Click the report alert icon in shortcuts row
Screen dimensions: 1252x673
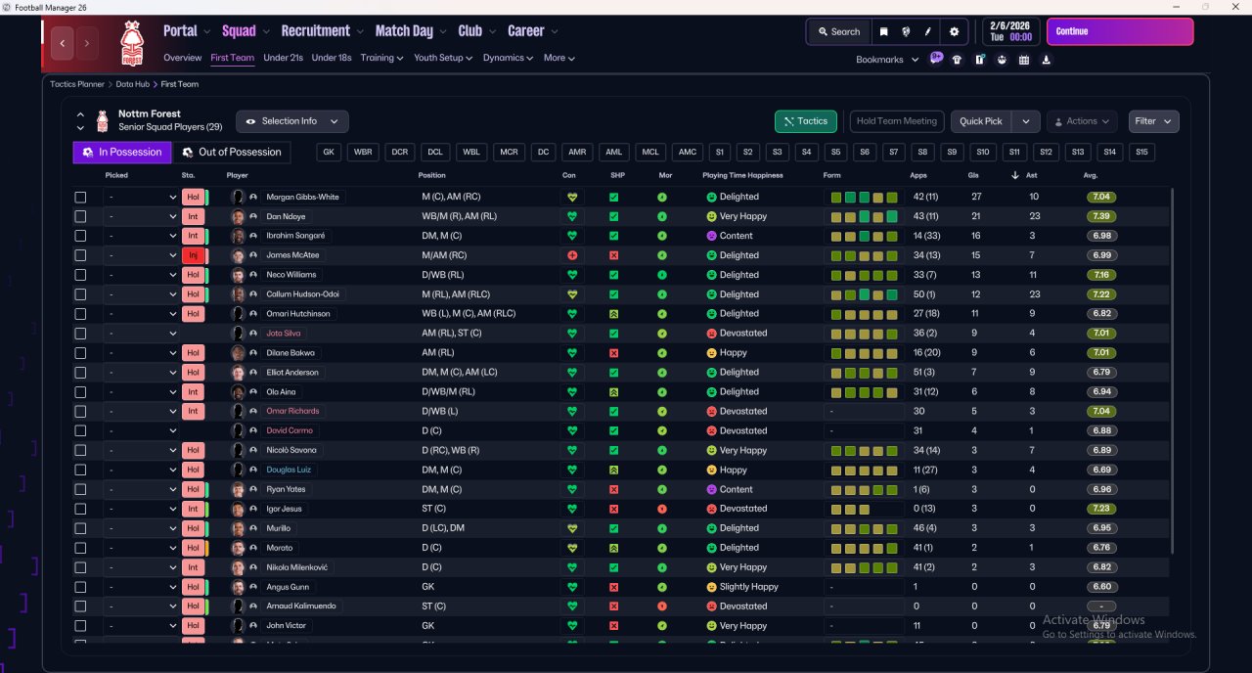tap(980, 60)
